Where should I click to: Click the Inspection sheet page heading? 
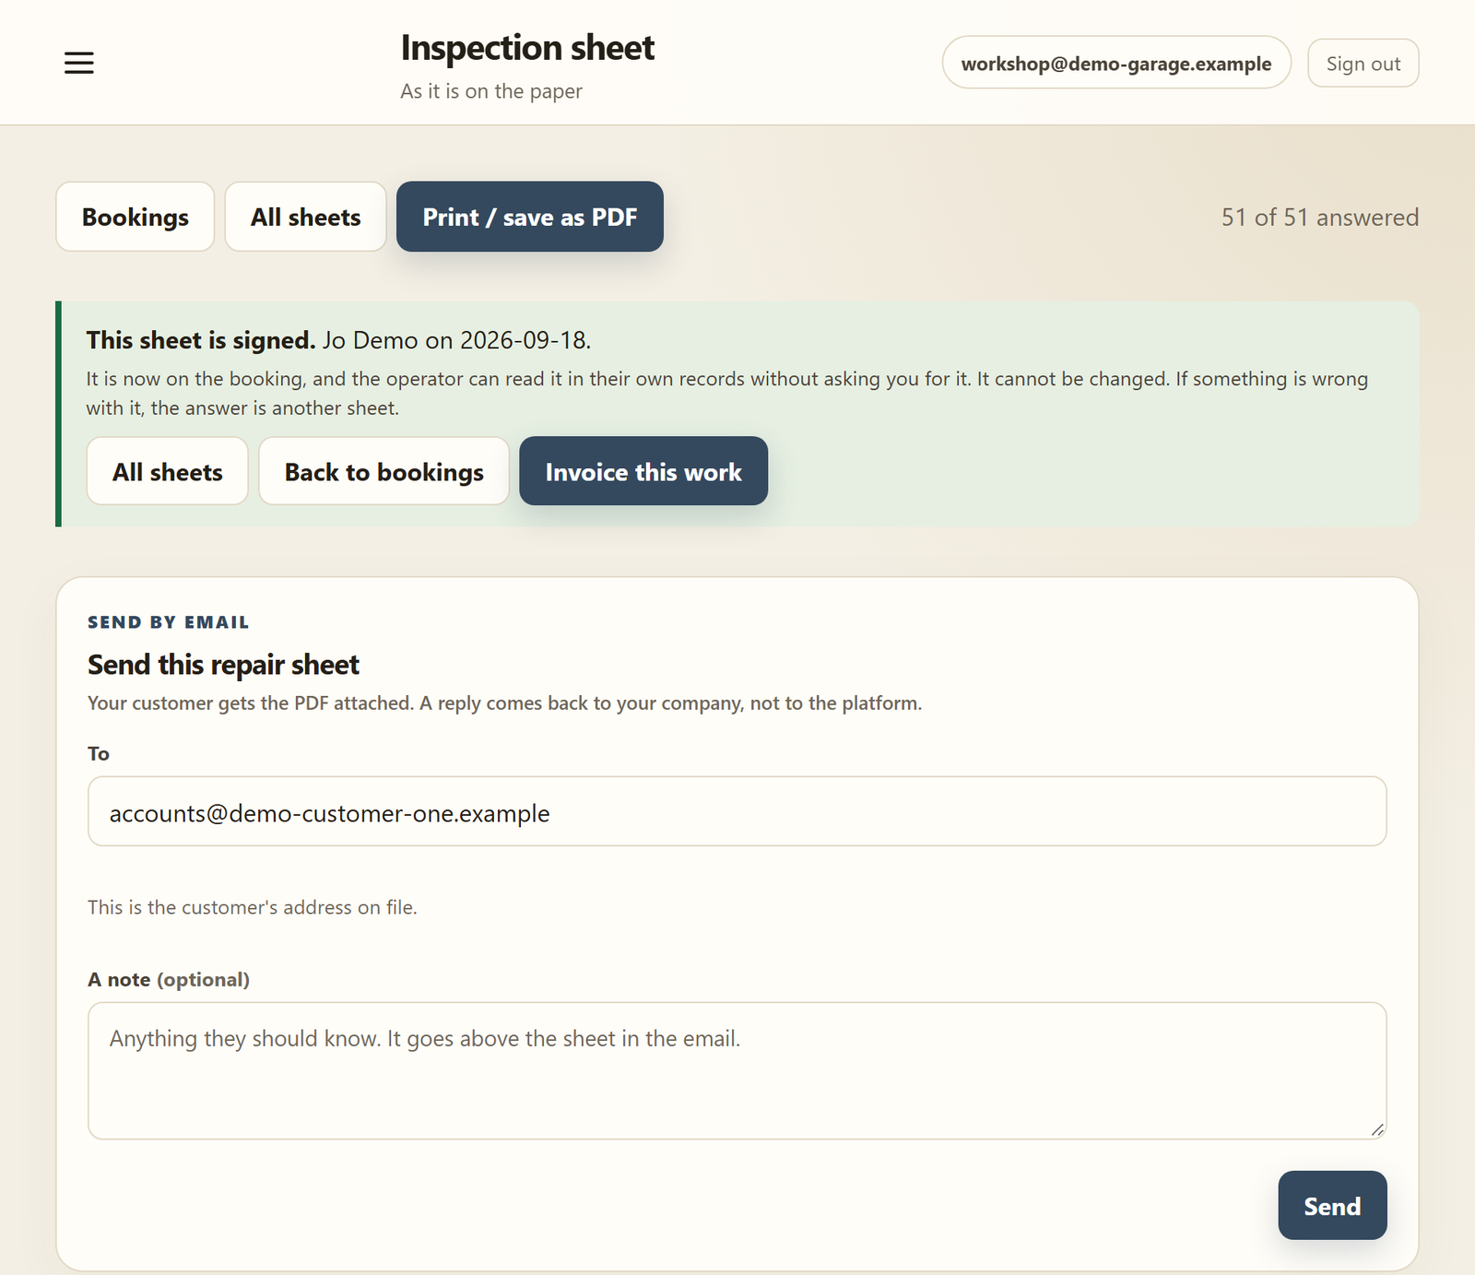tap(527, 48)
